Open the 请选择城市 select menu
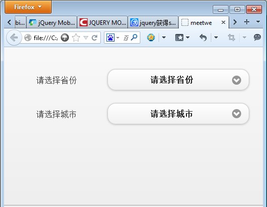The image size is (267, 207). [x=178, y=114]
